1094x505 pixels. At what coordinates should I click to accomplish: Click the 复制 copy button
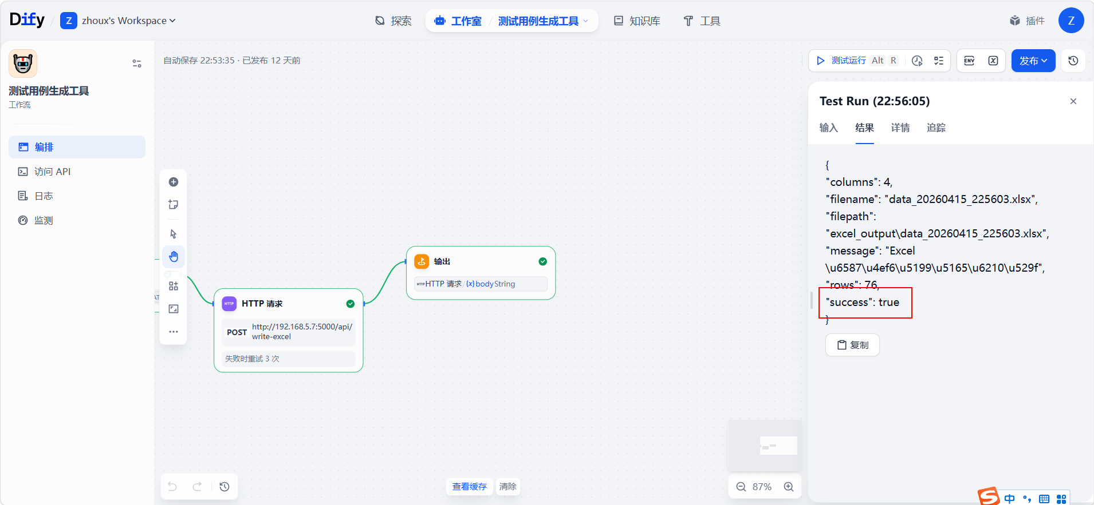coord(852,345)
